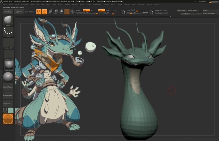Toggle the Mrgb channel button
Image resolution: width=219 pixels, height=141 pixels.
click(78, 10)
